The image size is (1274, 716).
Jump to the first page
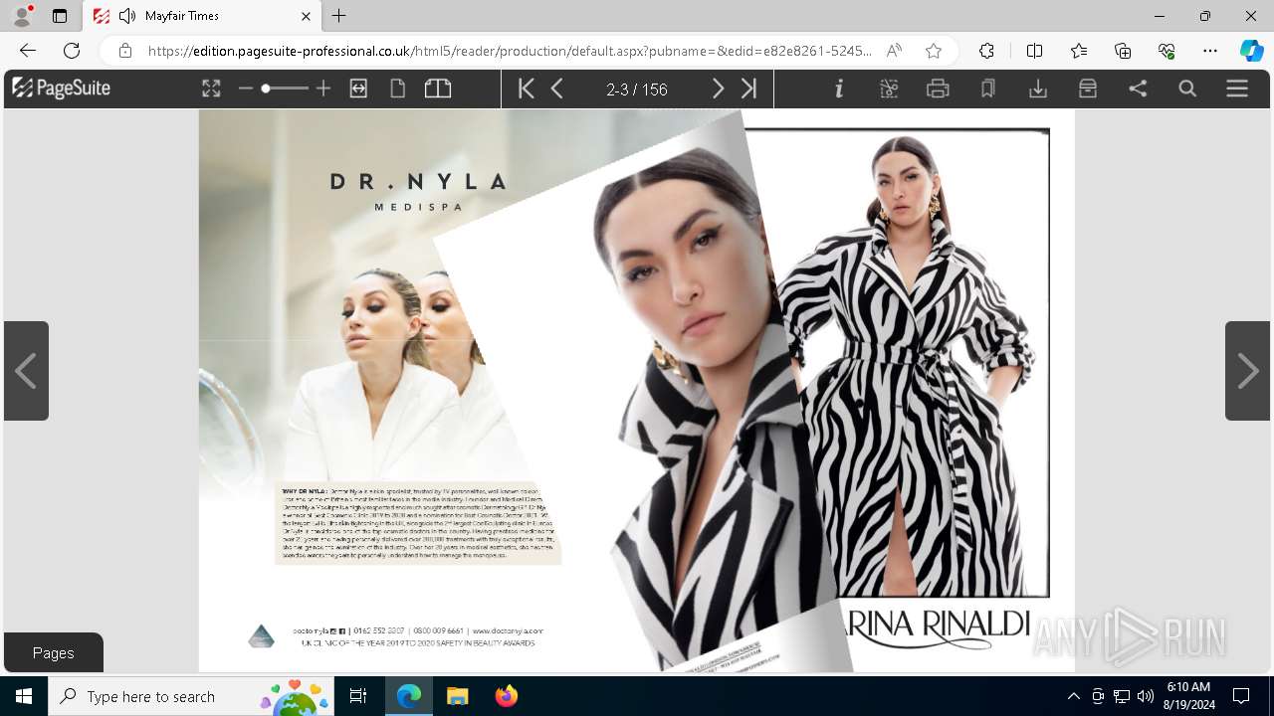[527, 89]
